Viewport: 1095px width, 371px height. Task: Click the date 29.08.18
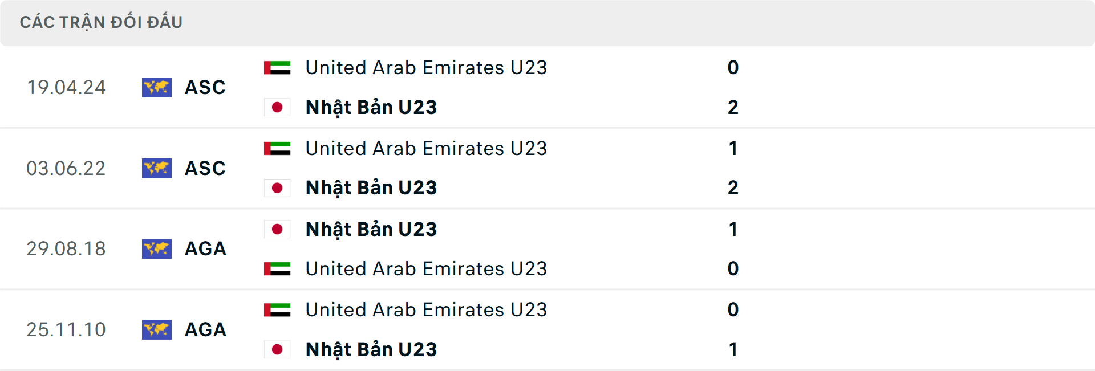tap(67, 249)
